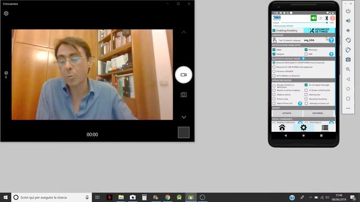360x202 pixels.
Task: Click Task View button in taskbar
Action: coord(97,197)
